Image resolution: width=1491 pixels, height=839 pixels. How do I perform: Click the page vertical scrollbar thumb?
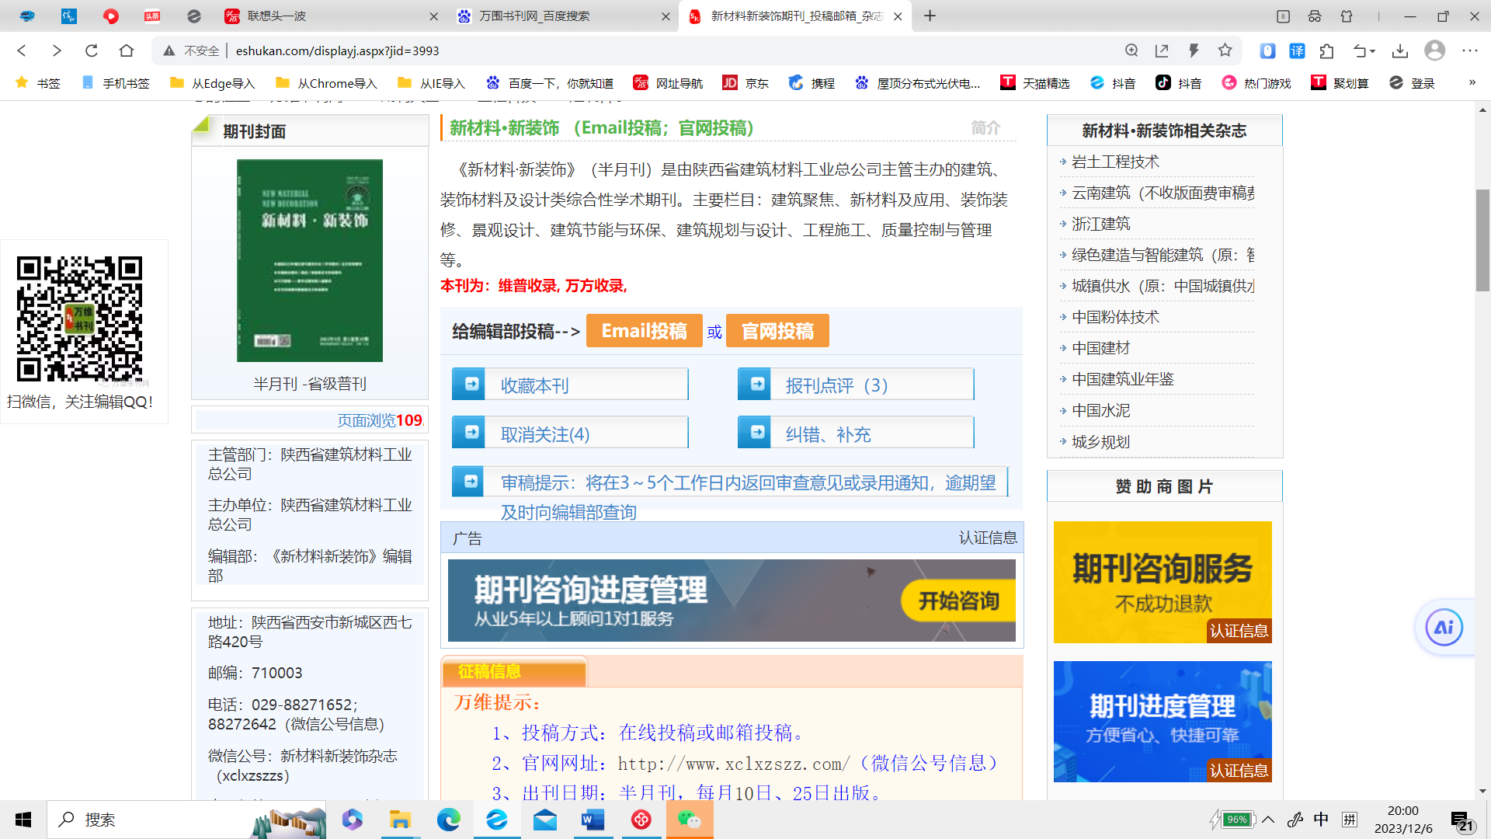coord(1483,240)
